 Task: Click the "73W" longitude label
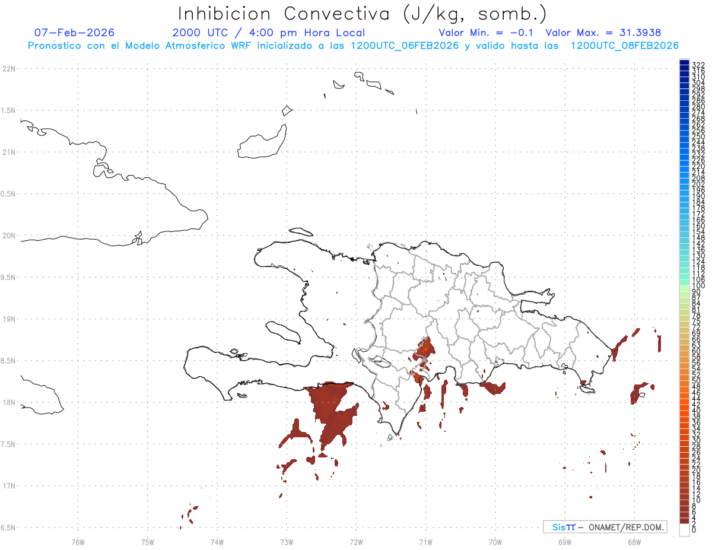[287, 542]
